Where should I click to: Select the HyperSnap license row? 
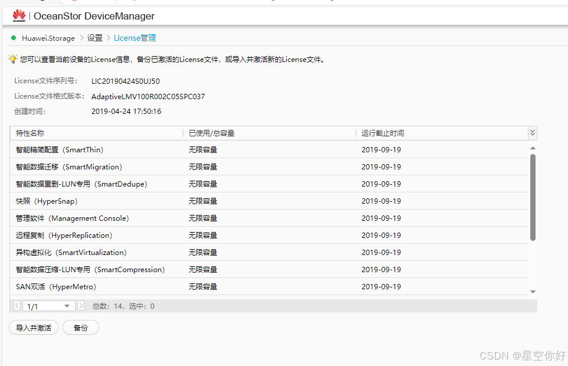click(269, 201)
